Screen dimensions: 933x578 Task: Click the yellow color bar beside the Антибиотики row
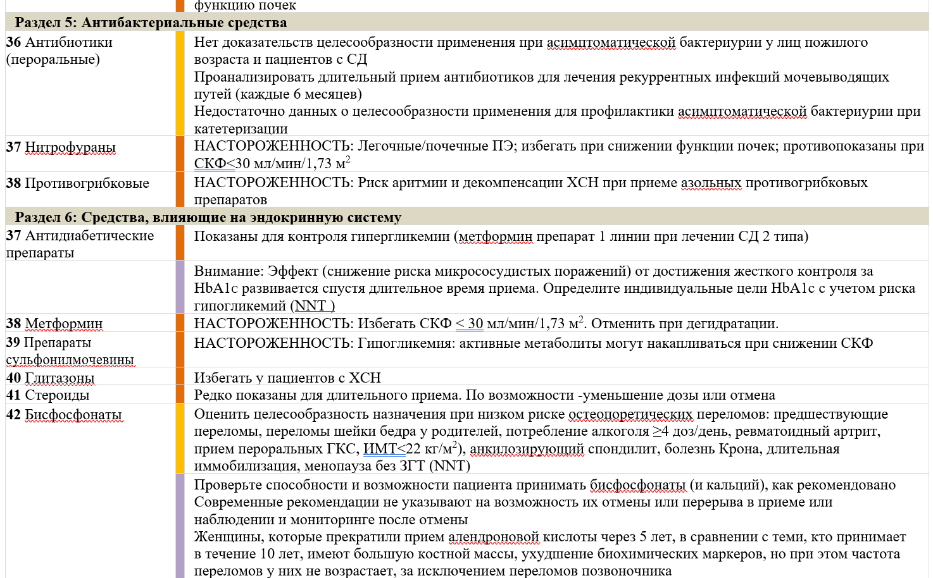(x=180, y=83)
